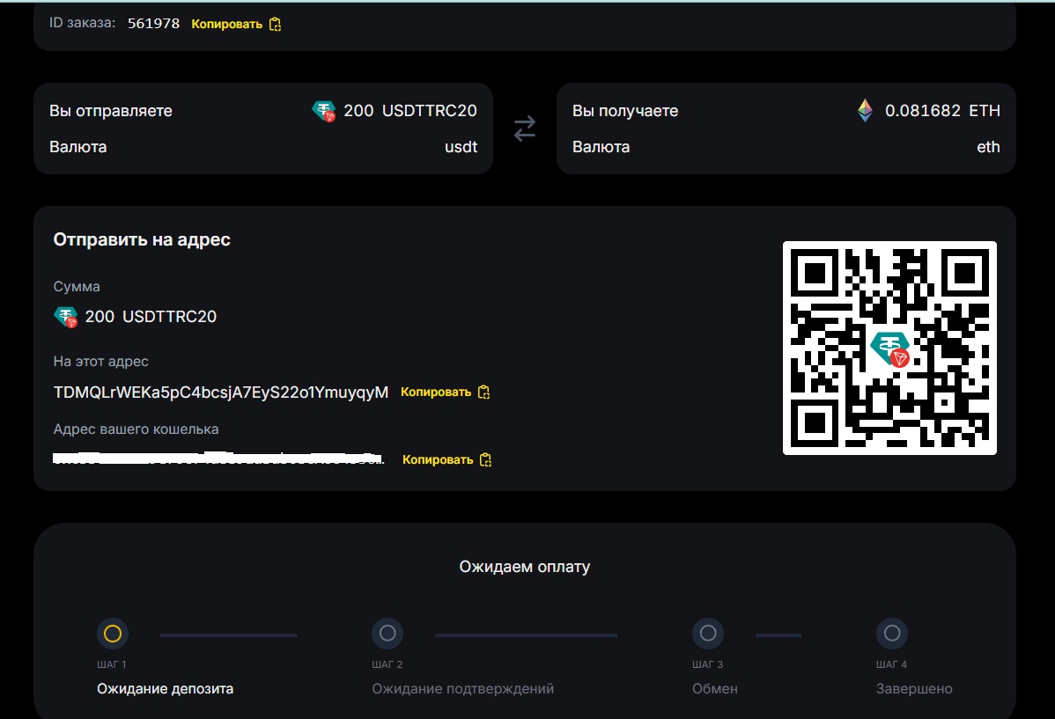Viewport: 1055px width, 719px height.
Task: Click the Шаг 1 step circle
Action: pos(113,634)
